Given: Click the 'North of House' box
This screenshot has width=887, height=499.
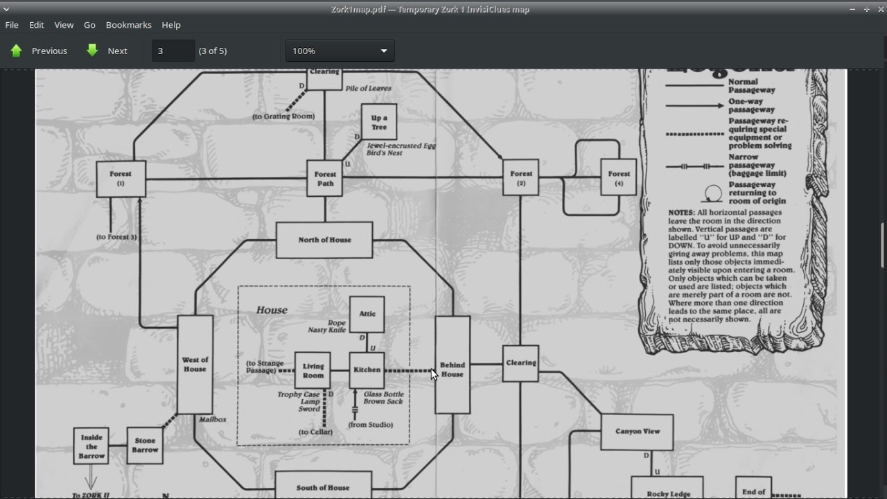Looking at the screenshot, I should point(324,240).
